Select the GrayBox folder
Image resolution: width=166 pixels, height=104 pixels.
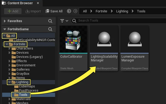tap(21, 74)
